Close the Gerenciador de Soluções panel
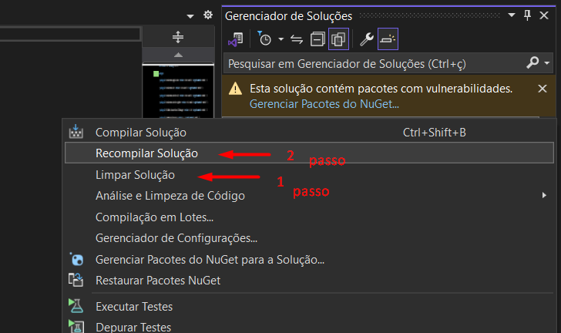The width and height of the screenshot is (561, 333). click(x=544, y=15)
